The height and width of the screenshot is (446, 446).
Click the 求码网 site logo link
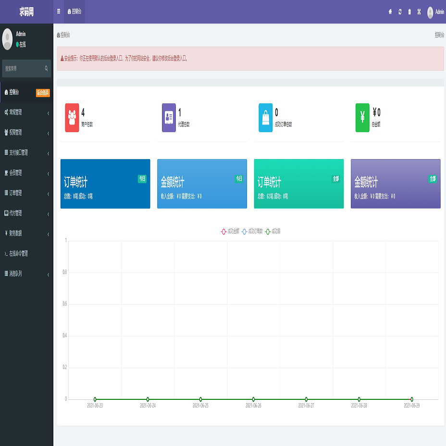(26, 12)
